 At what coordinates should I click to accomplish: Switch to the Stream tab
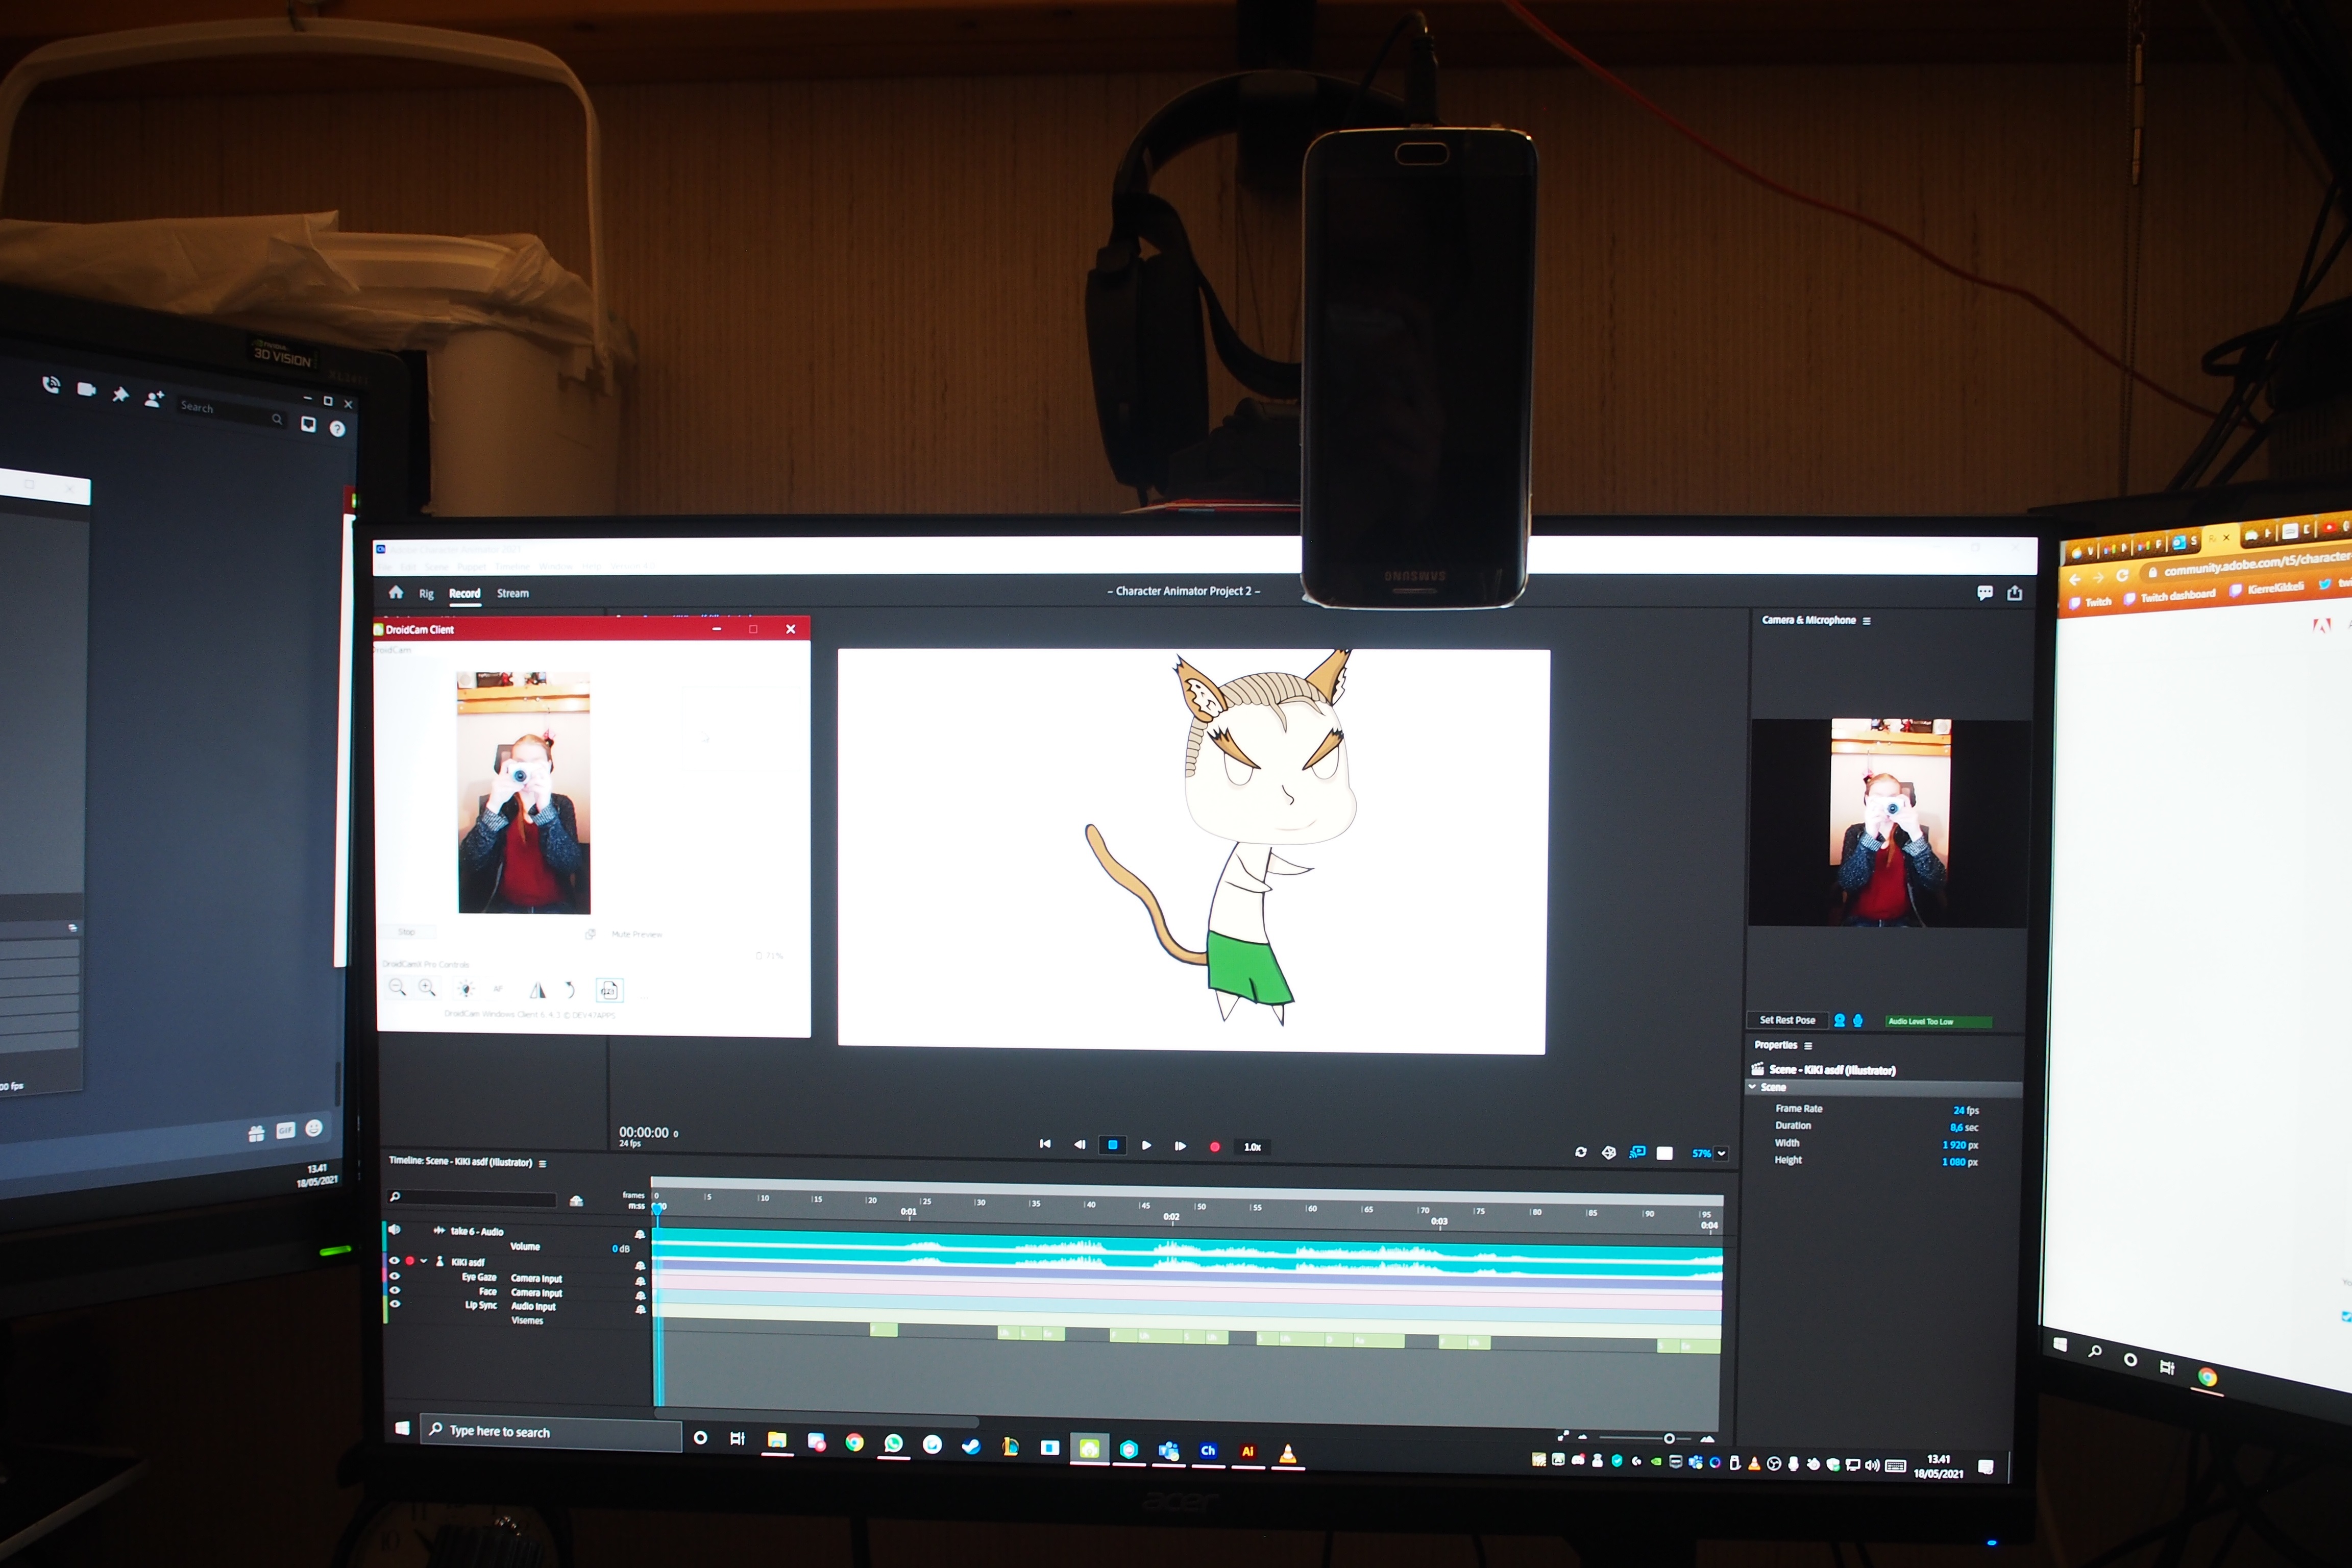513,593
